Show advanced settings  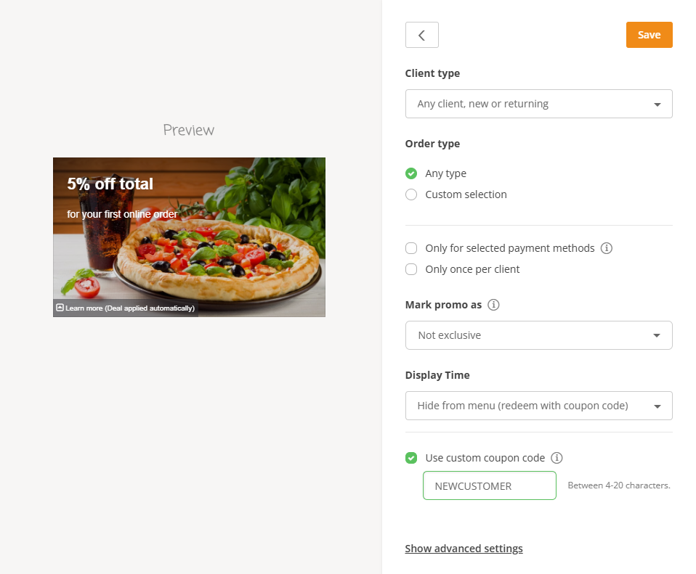[464, 549]
